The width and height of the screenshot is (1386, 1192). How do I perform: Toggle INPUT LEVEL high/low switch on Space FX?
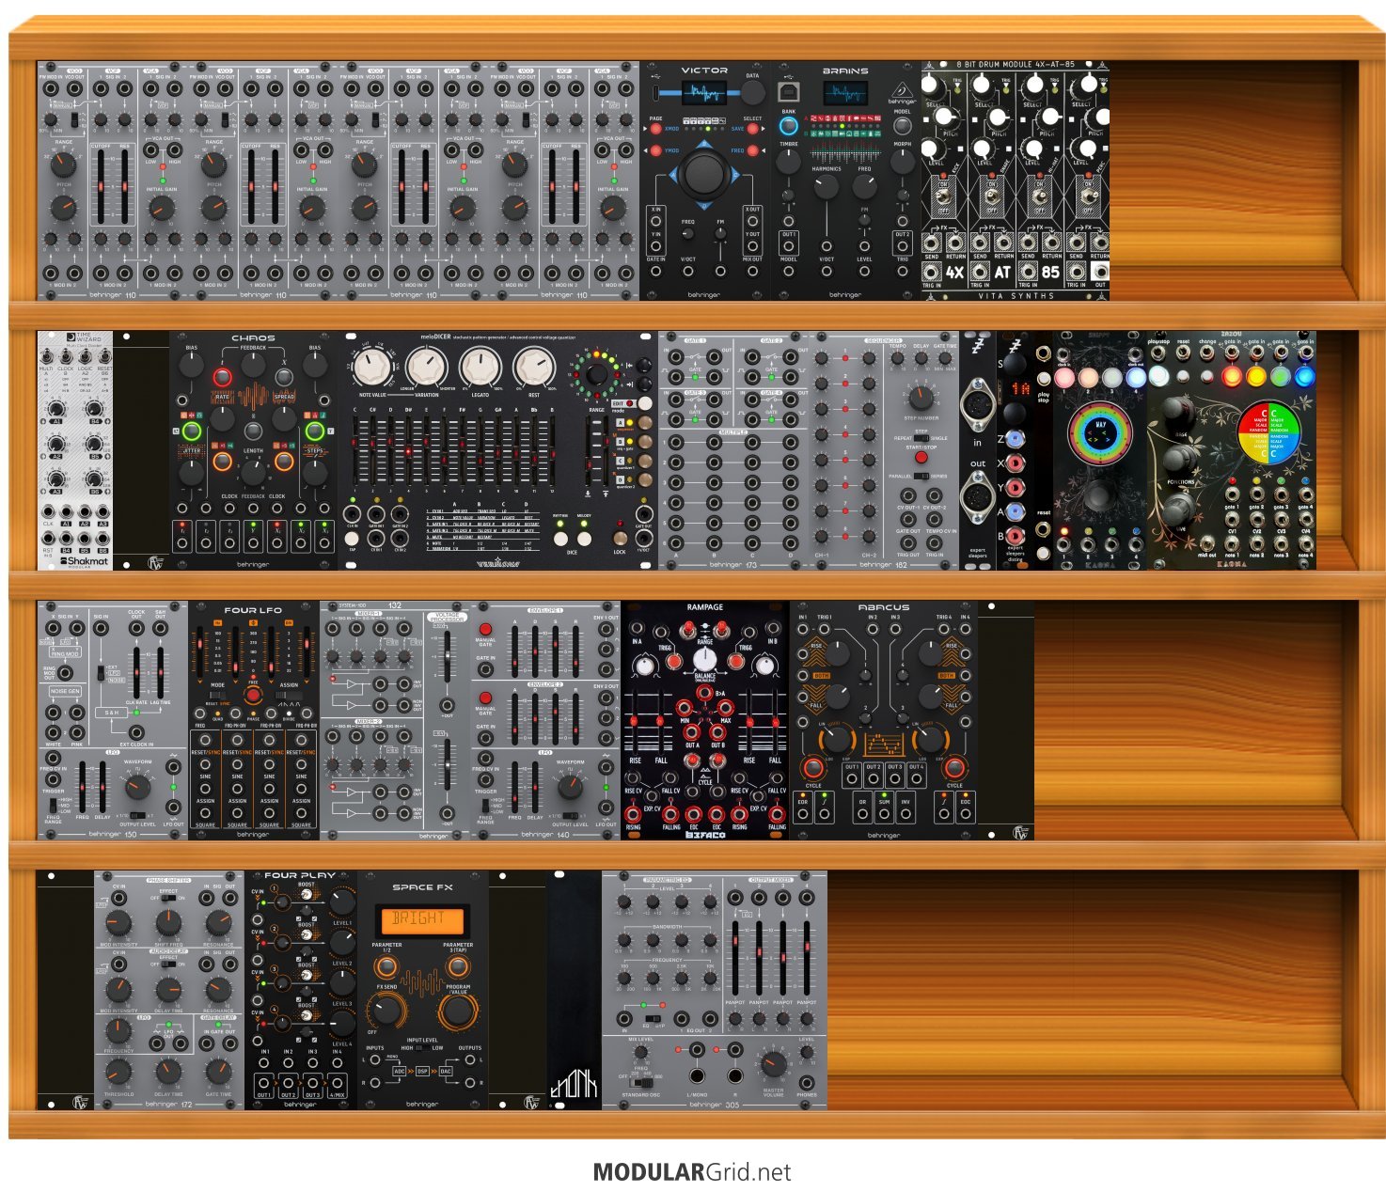(x=422, y=1050)
